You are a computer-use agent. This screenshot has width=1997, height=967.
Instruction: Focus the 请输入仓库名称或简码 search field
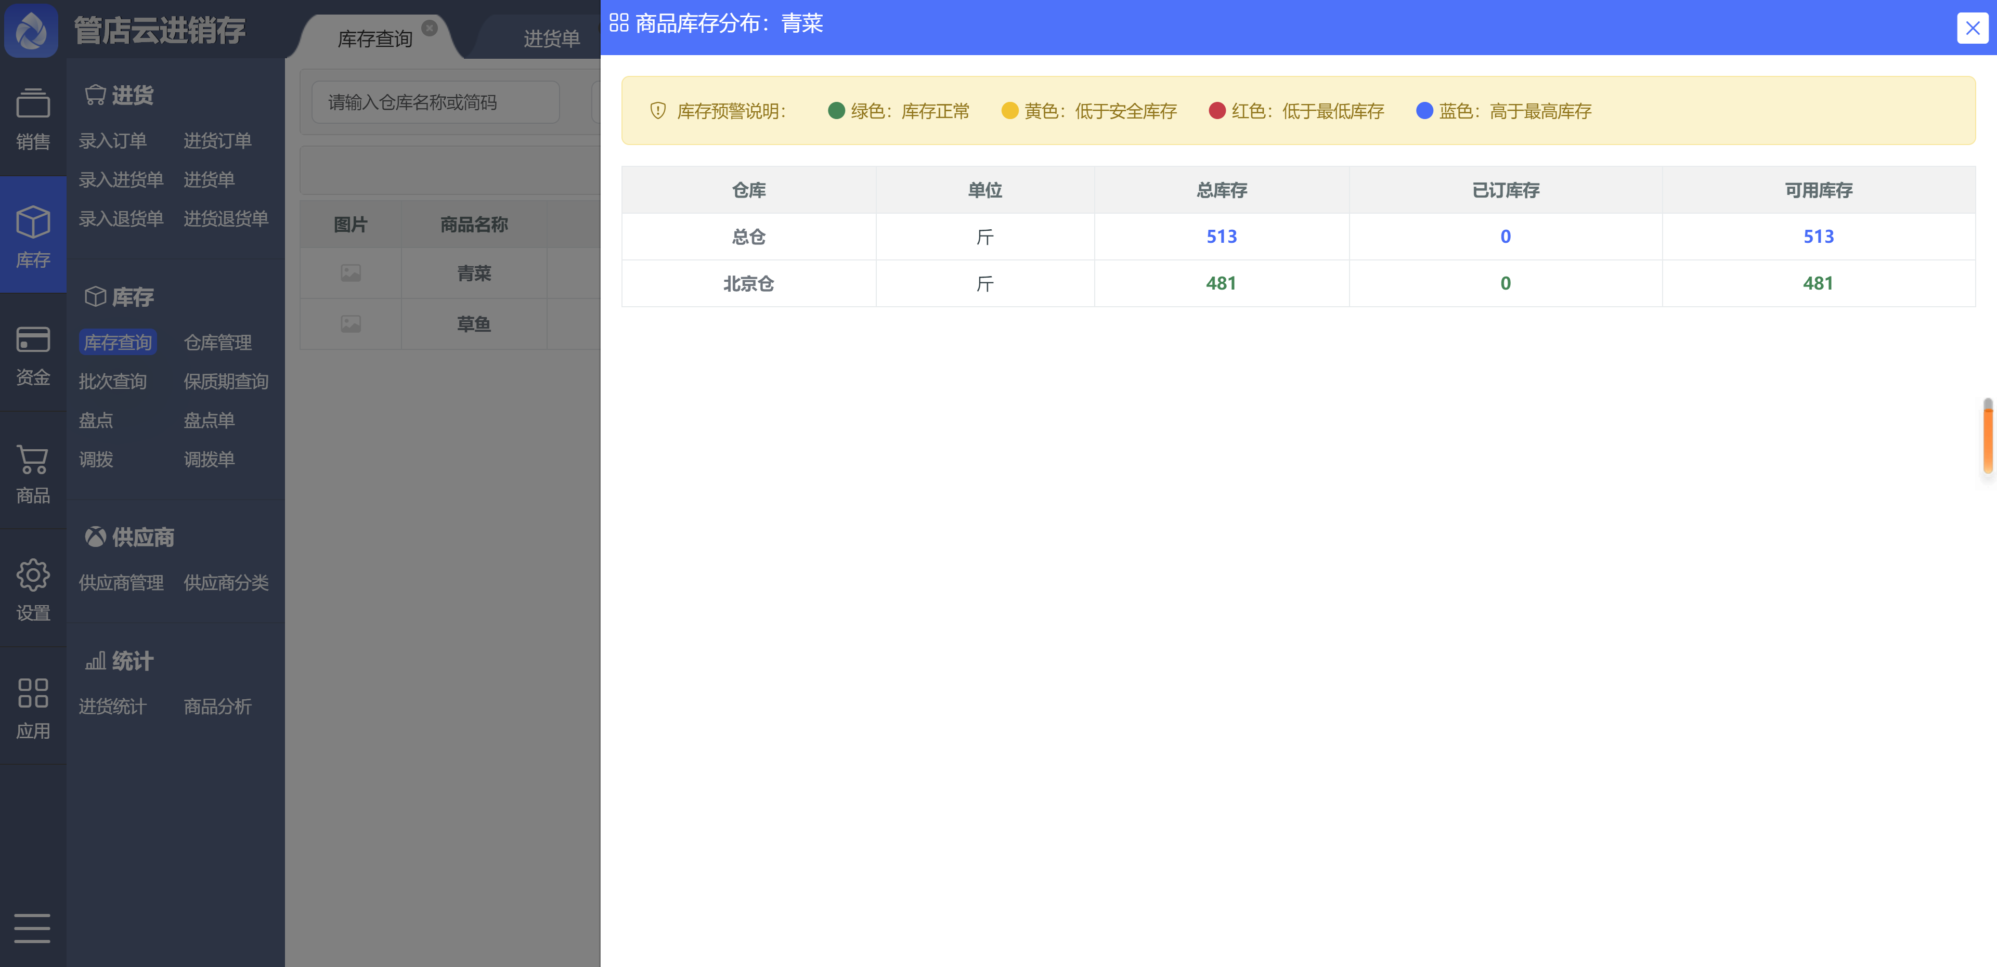coord(435,102)
